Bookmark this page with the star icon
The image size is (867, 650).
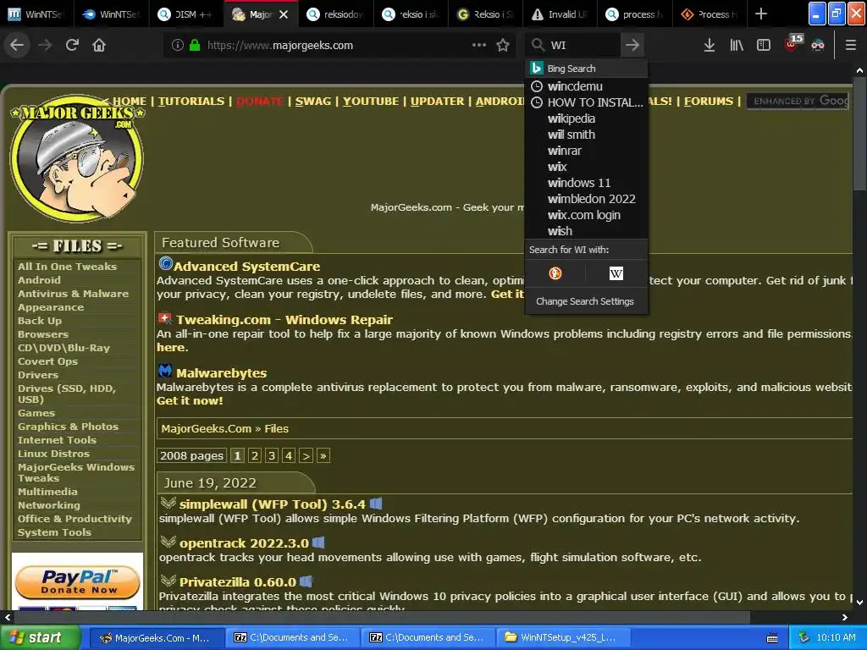coord(503,46)
